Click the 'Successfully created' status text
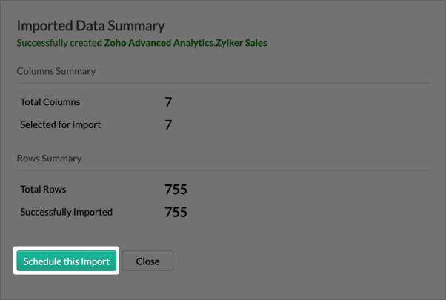 59,43
